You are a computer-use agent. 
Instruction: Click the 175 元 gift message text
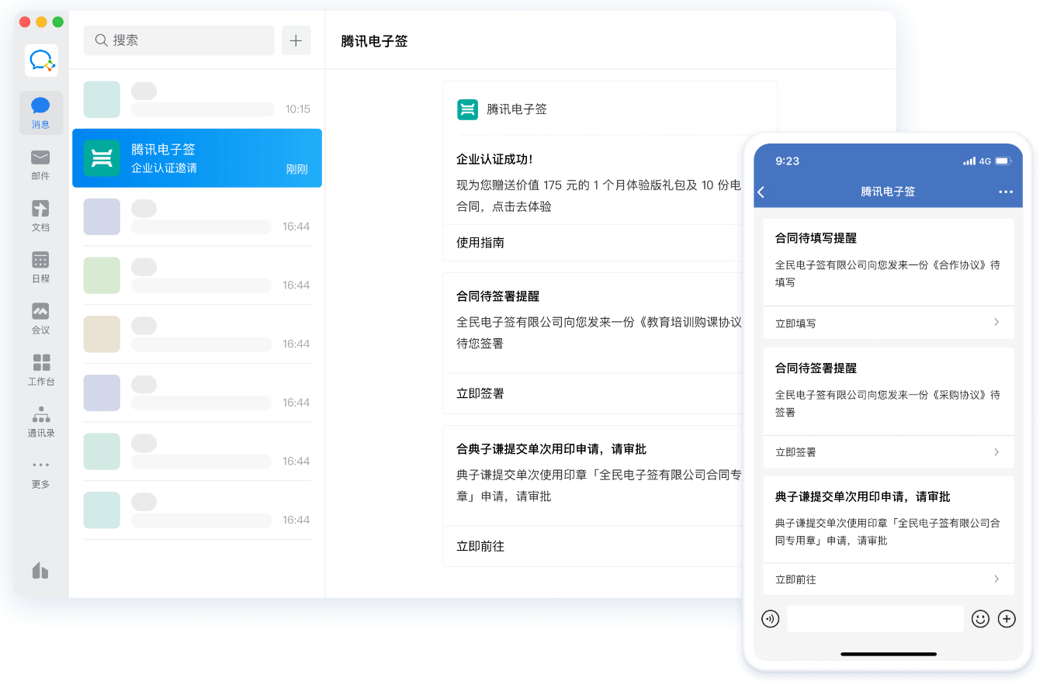point(598,196)
